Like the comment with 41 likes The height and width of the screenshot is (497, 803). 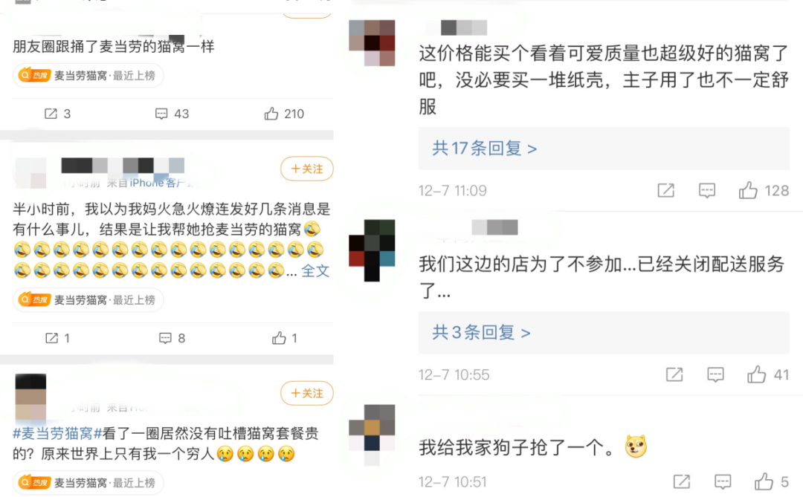pyautogui.click(x=767, y=374)
